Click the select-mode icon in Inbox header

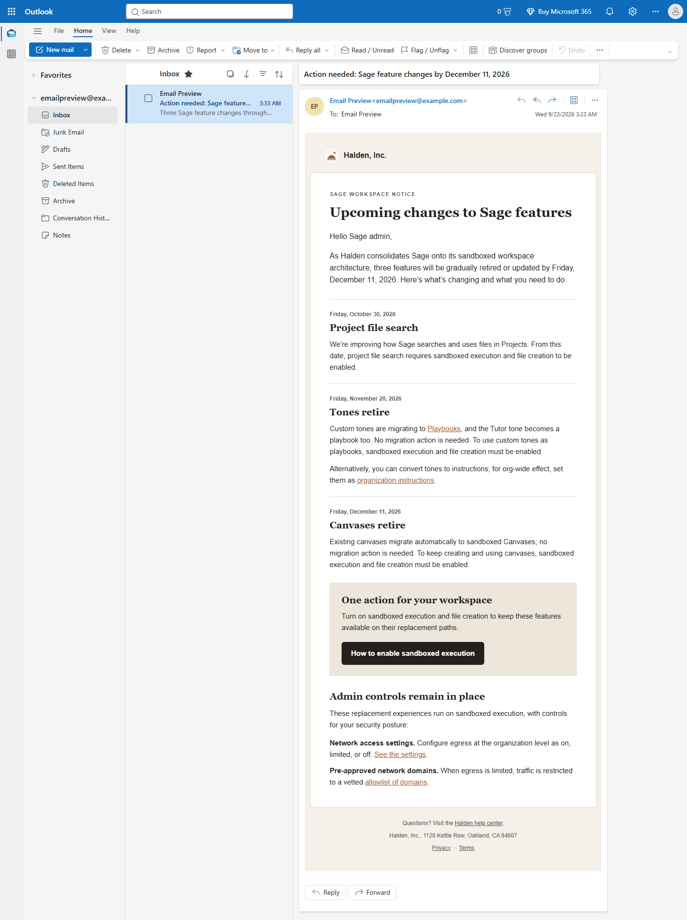[230, 74]
